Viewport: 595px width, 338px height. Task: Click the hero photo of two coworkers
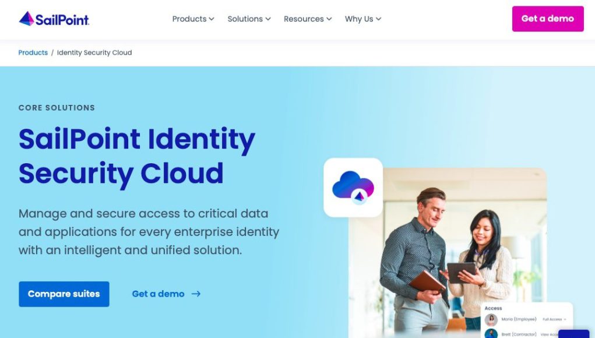click(x=448, y=252)
